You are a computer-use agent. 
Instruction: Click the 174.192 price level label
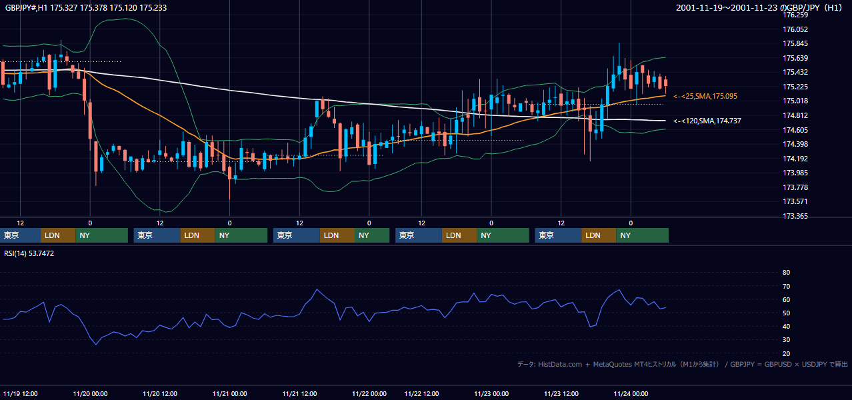pyautogui.click(x=796, y=159)
